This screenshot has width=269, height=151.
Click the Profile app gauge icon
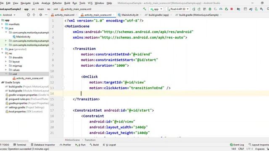coord(221,9)
